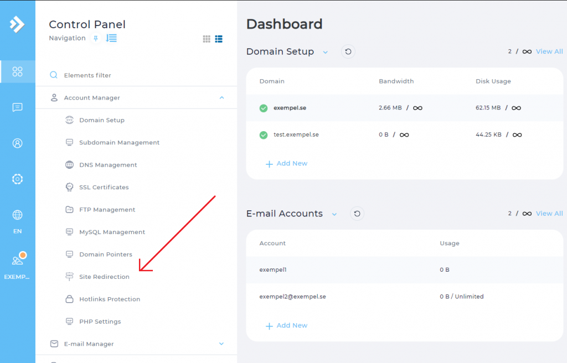Viewport: 567px width, 363px height.
Task: Expand the E-mail Manager section
Action: click(x=221, y=344)
